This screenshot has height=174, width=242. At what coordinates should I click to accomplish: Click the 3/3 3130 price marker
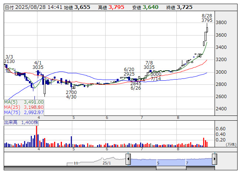pos(9,59)
